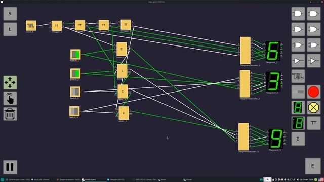Click the TTrigger_1 block
The height and width of the screenshot is (182, 324).
click(x=57, y=26)
